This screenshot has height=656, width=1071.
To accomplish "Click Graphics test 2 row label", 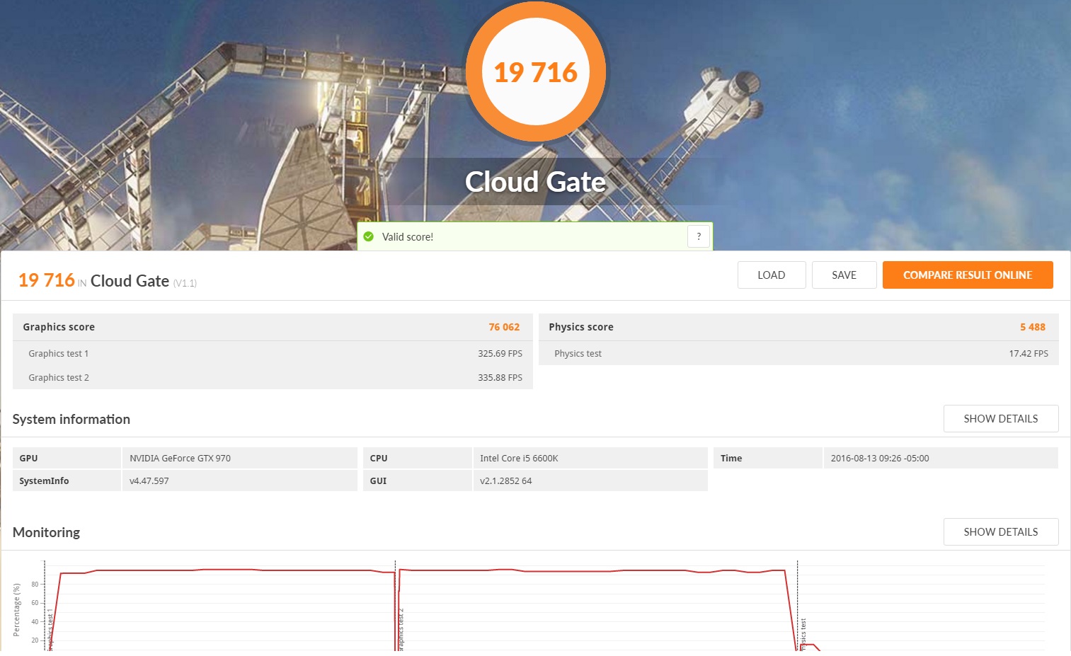I will [59, 378].
